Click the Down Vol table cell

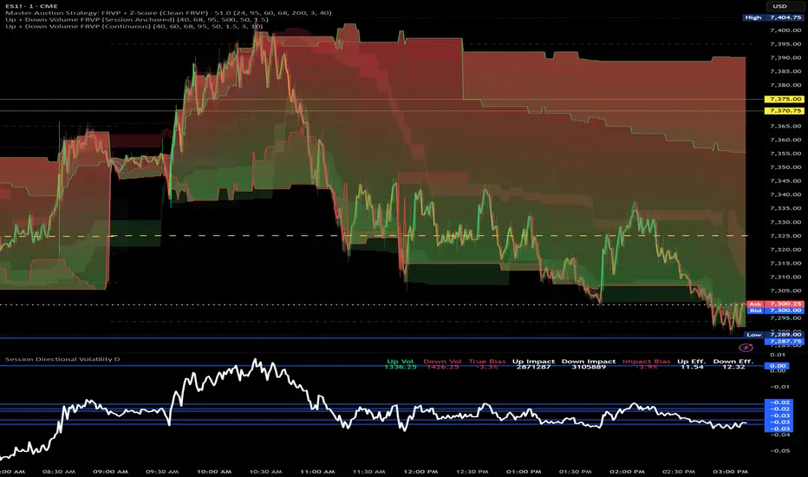442,364
